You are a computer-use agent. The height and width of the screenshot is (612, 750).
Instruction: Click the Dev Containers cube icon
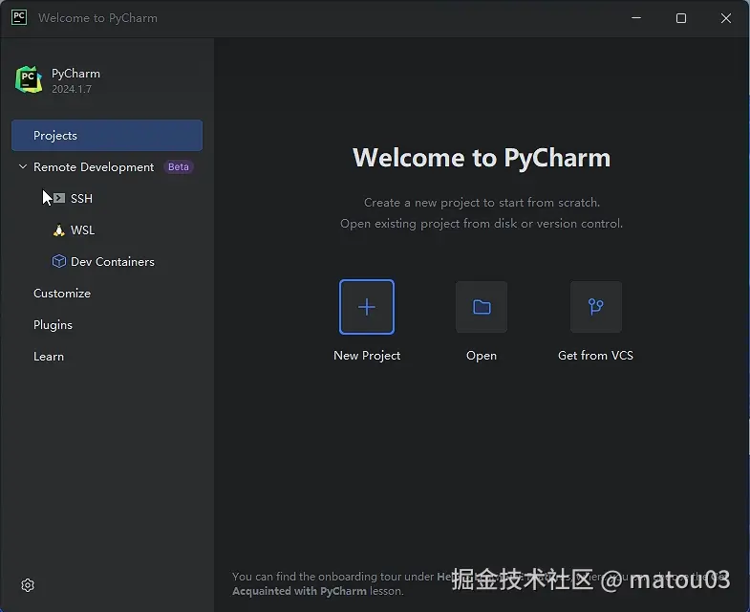coord(59,261)
